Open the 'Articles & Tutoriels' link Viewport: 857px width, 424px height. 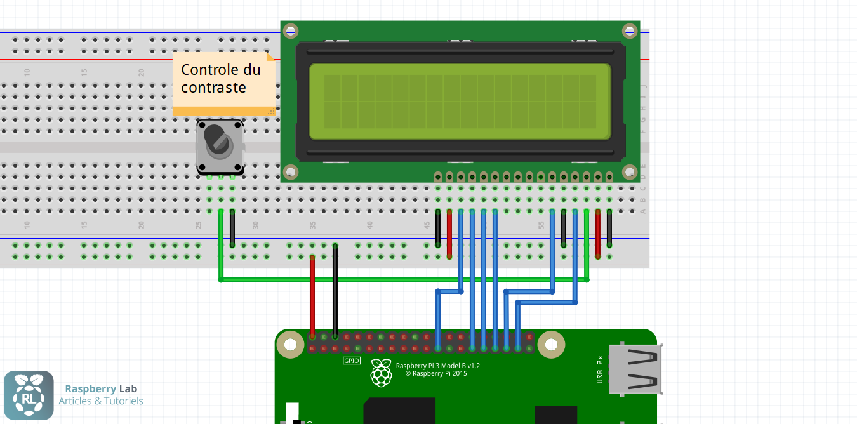coord(101,401)
